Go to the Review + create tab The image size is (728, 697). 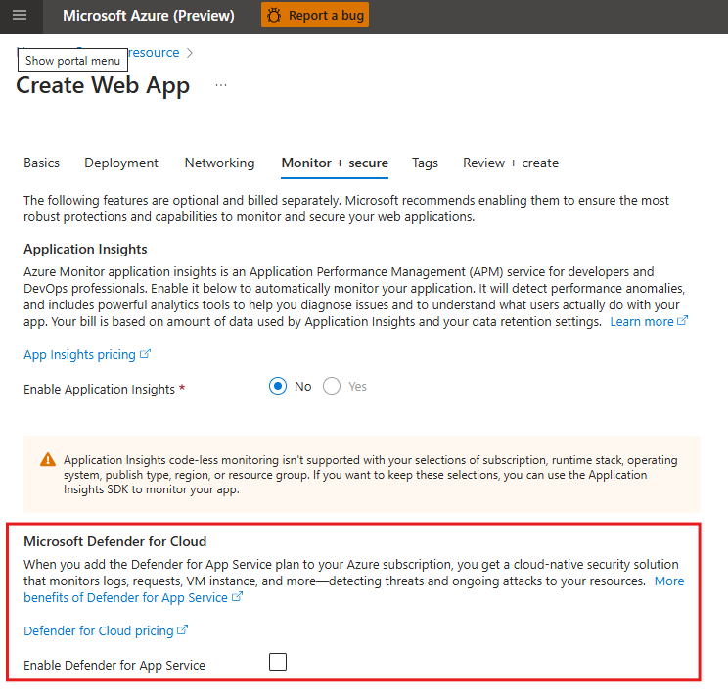pos(511,163)
